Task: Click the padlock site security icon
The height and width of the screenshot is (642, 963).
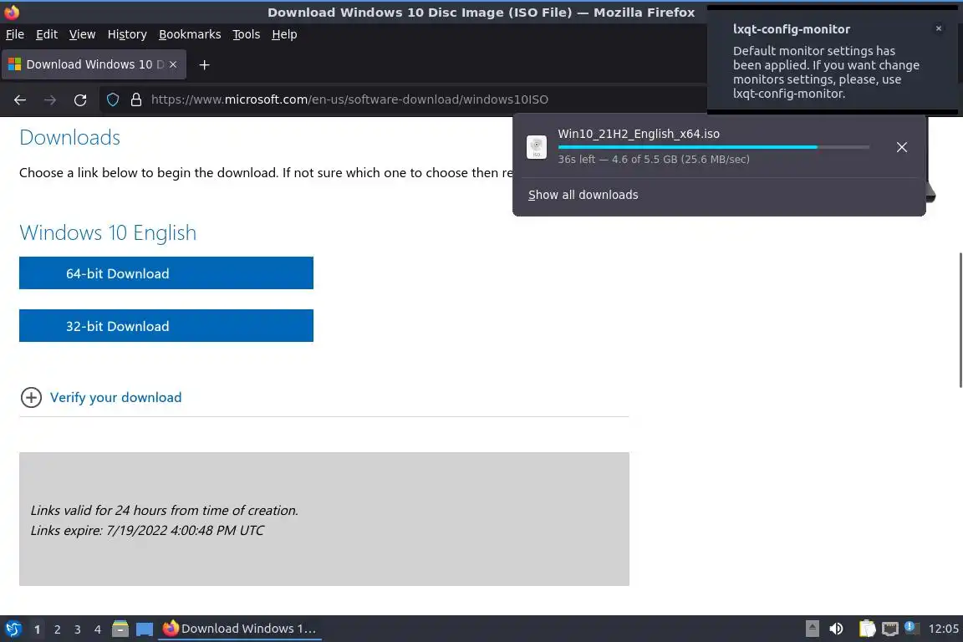Action: point(136,99)
